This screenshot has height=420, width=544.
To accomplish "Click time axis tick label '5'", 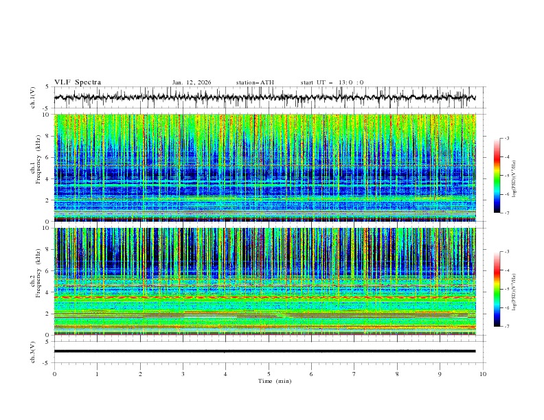I will [x=269, y=374].
